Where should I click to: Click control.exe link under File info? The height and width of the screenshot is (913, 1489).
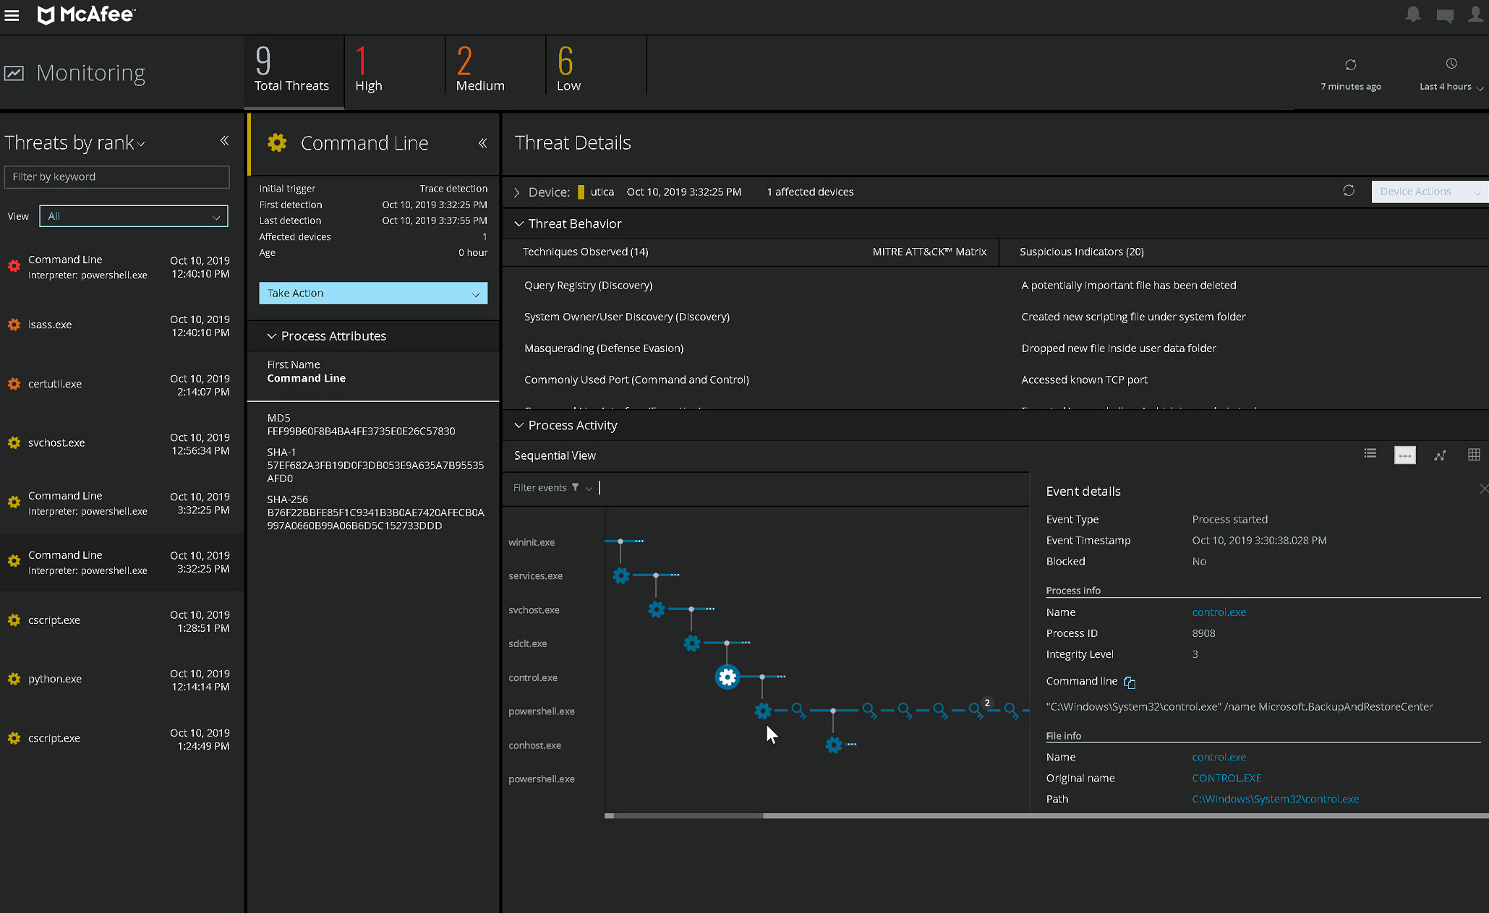click(x=1219, y=758)
